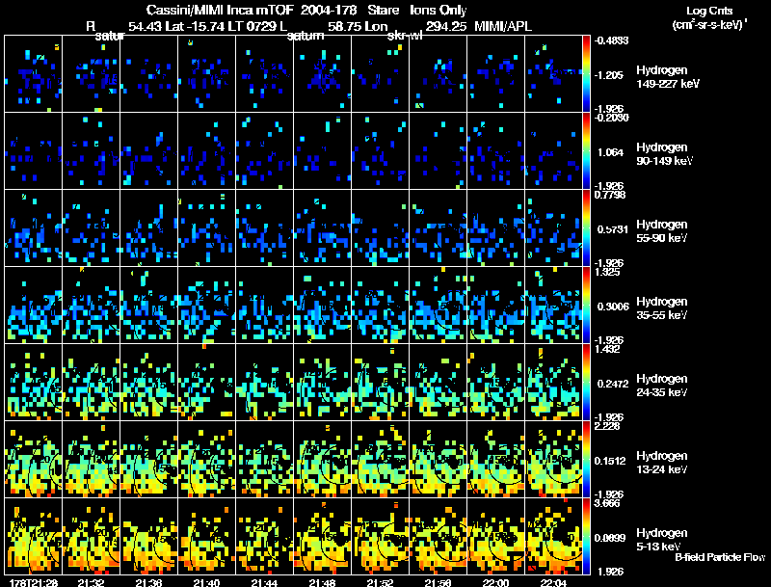Click the '21:32' time label
This screenshot has width=771, height=587.
click(x=91, y=583)
